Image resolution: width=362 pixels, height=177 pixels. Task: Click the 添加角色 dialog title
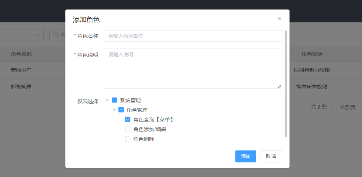pos(86,20)
